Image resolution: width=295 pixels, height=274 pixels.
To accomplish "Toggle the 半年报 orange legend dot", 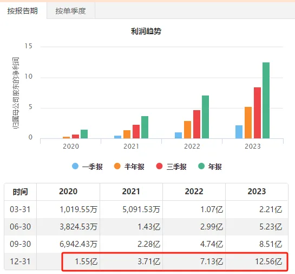I will [117, 166].
